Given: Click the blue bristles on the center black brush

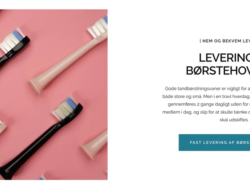Looking at the screenshot, I should point(71,103).
